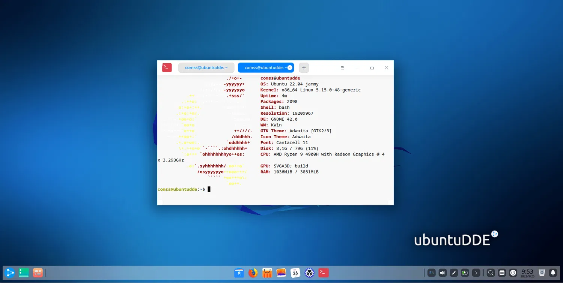Click the terminal prompt "comss@ubuntudde:~$"

(x=181, y=189)
